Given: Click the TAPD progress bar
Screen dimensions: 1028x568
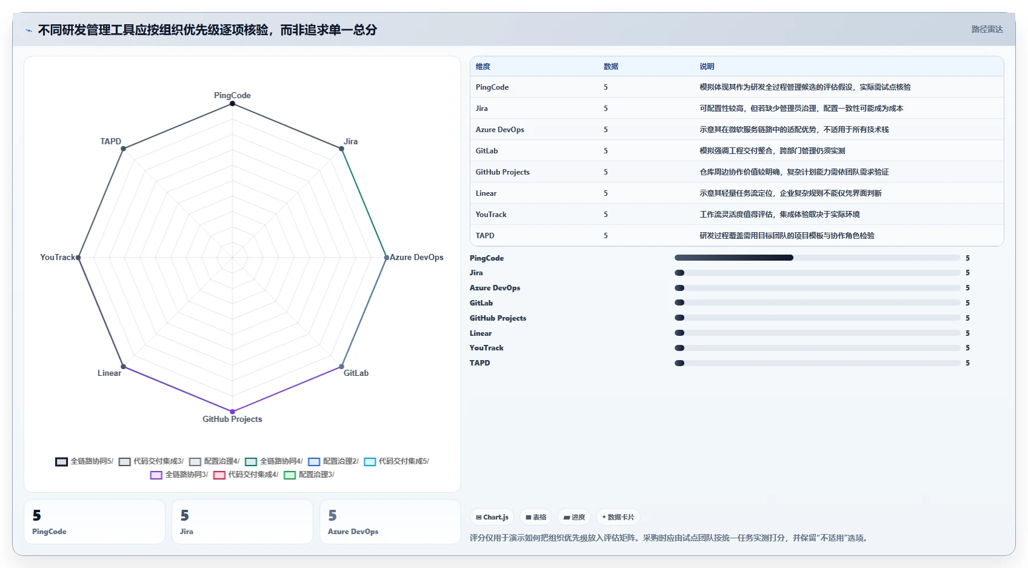Looking at the screenshot, I should (x=817, y=363).
